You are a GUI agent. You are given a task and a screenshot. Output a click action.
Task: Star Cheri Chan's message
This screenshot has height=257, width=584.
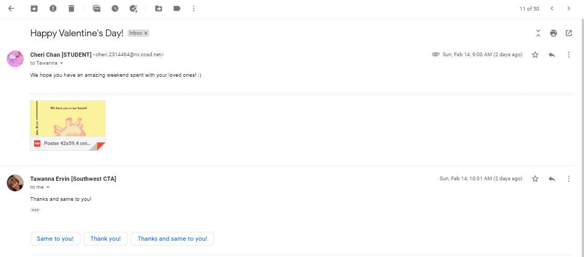pyautogui.click(x=535, y=55)
